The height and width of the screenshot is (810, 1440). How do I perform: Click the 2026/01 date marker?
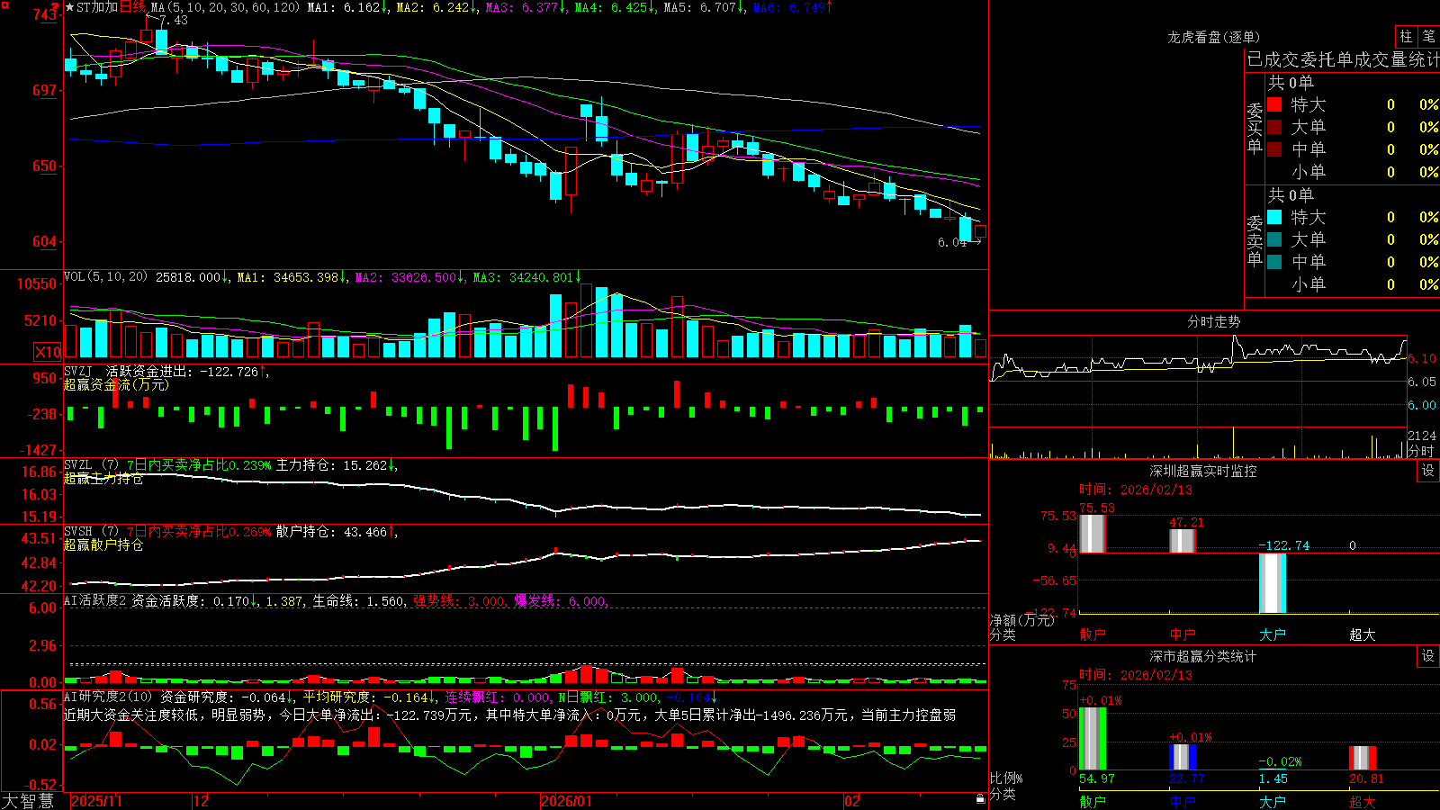[567, 801]
